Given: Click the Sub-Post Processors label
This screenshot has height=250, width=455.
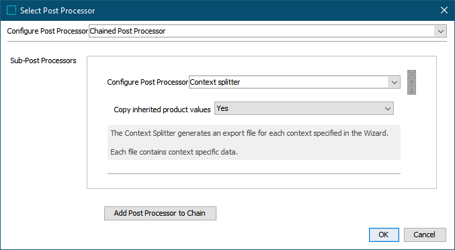Looking at the screenshot, I should (43, 60).
